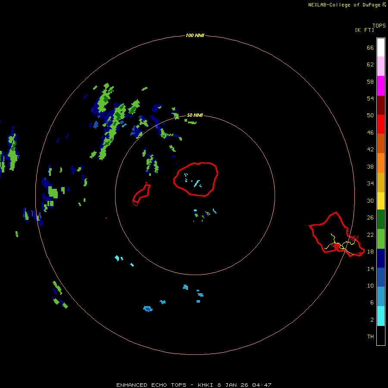Viewport: 388px width, 388px height.
Task: Click the bright orange legend swatch
Action: click(x=381, y=163)
